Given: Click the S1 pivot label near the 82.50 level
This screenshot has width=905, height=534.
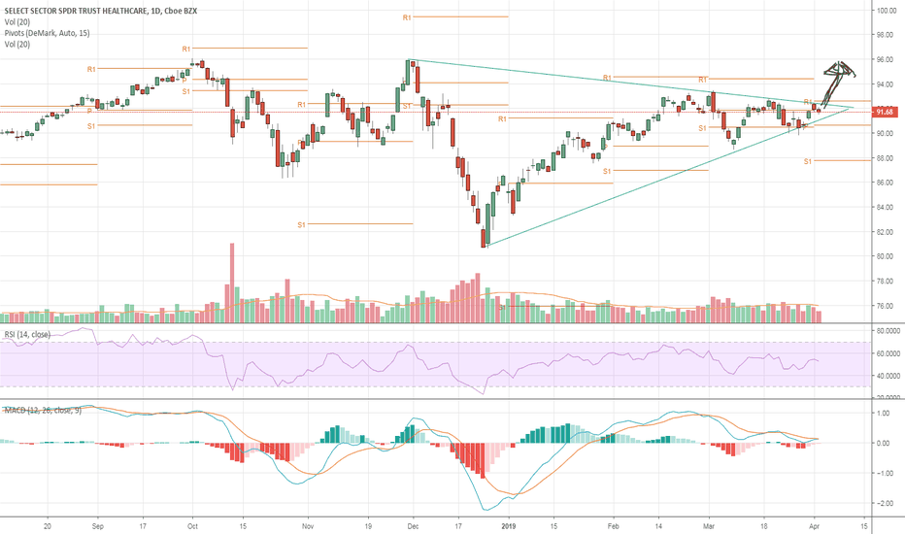Looking at the screenshot, I should pos(301,224).
